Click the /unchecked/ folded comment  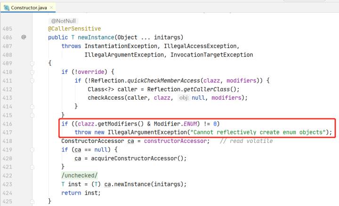click(80, 175)
